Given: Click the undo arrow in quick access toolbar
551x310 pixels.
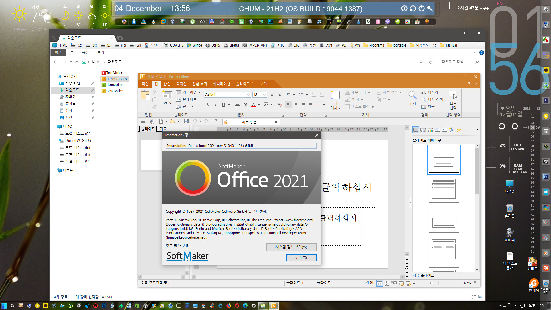Looking at the screenshot, I should pos(195,121).
